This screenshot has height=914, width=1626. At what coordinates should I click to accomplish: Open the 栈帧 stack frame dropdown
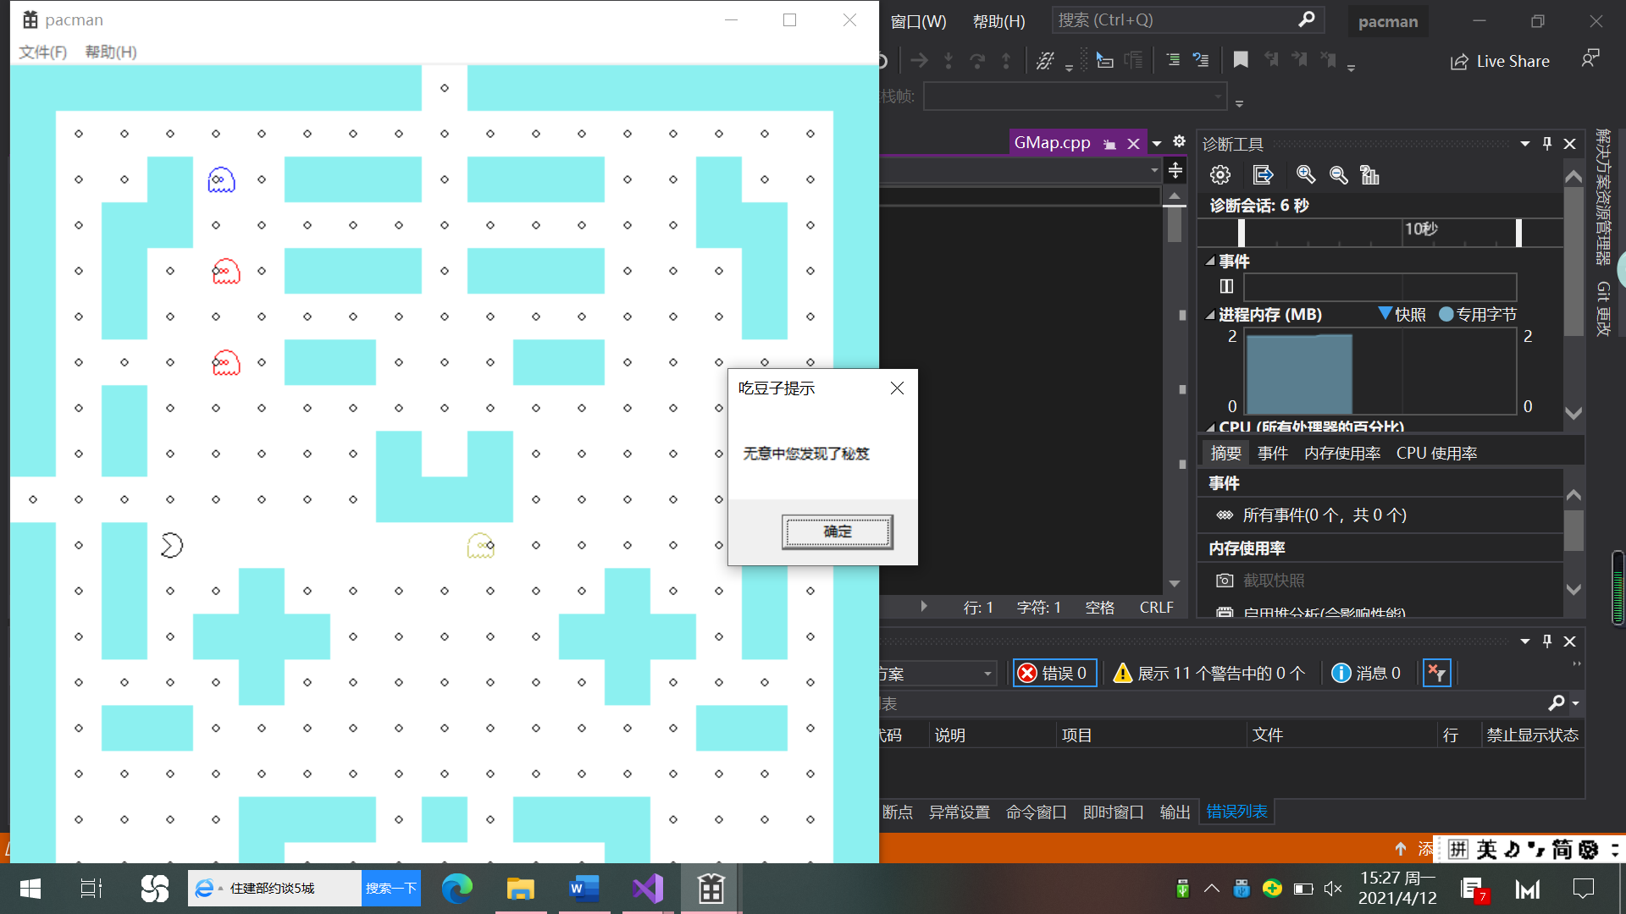click(1075, 96)
